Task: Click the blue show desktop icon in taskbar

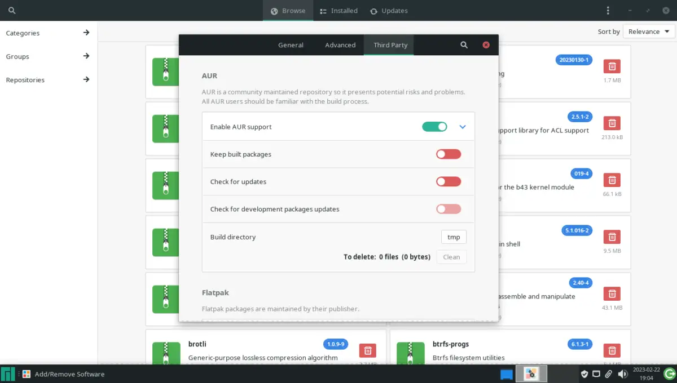Action: (507, 374)
